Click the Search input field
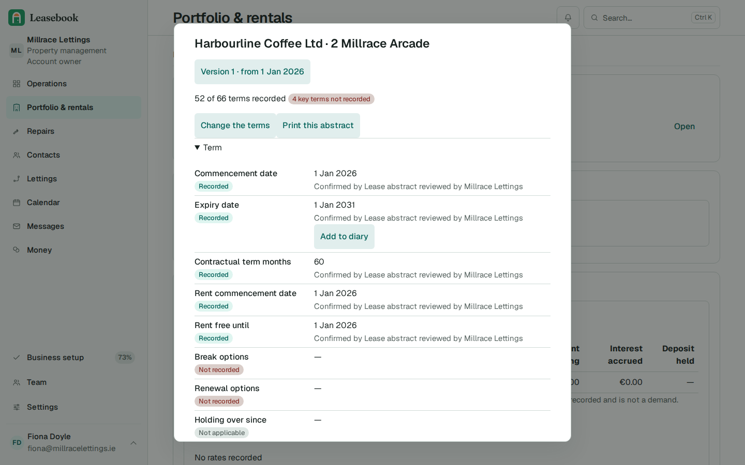Viewport: 745px width, 465px height. [652, 18]
